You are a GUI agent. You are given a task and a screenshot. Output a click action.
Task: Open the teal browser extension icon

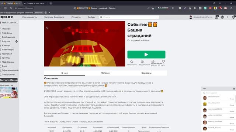[x=205, y=8]
